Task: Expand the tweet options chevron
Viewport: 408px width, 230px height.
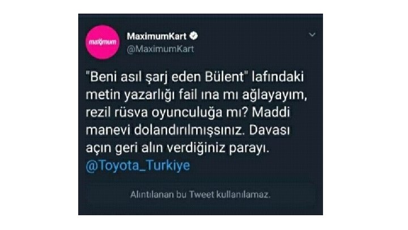Action: [312, 35]
